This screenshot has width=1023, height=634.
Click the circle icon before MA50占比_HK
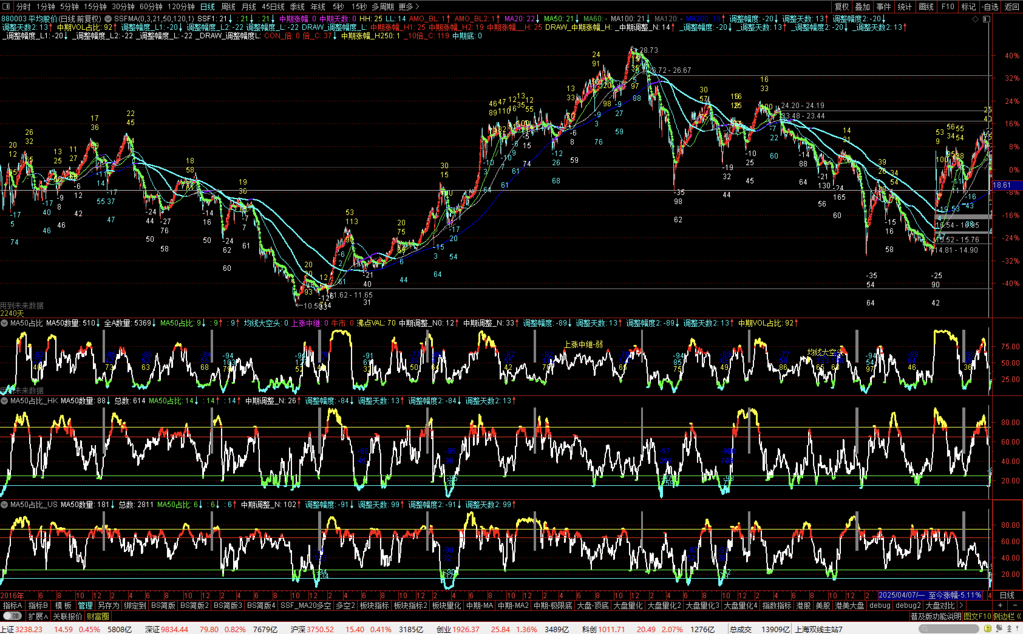[4, 401]
